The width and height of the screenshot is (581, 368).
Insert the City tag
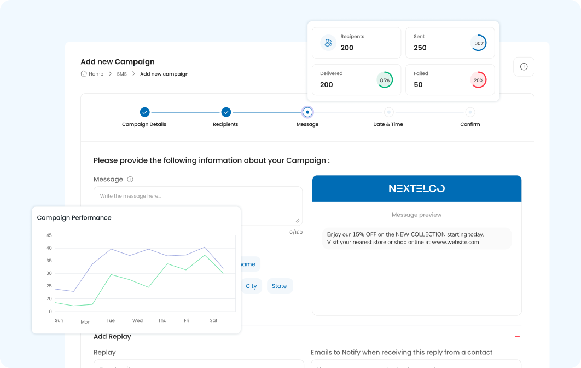click(251, 286)
